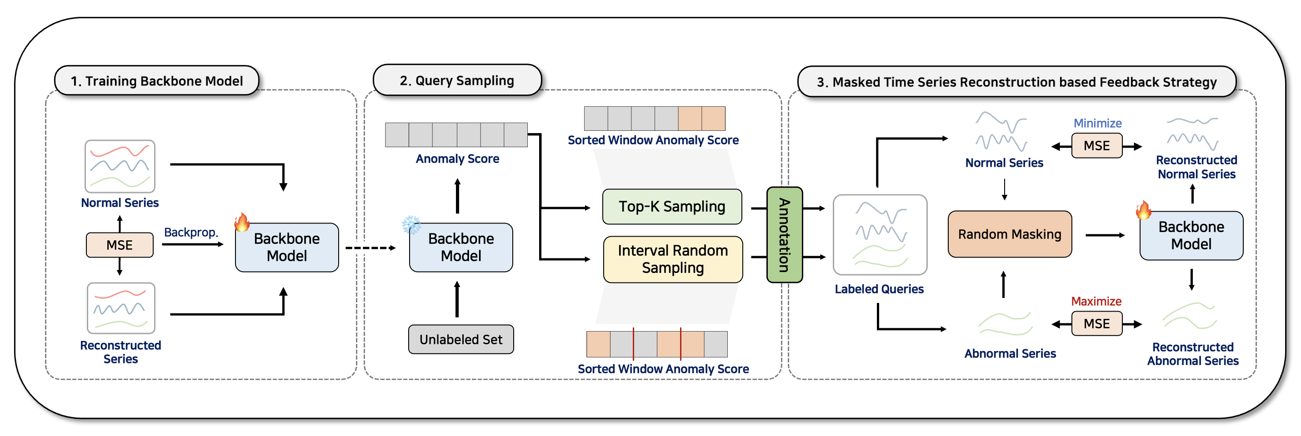Select the '1. Training Backbone Model' header
The width and height of the screenshot is (1301, 436).
(156, 81)
